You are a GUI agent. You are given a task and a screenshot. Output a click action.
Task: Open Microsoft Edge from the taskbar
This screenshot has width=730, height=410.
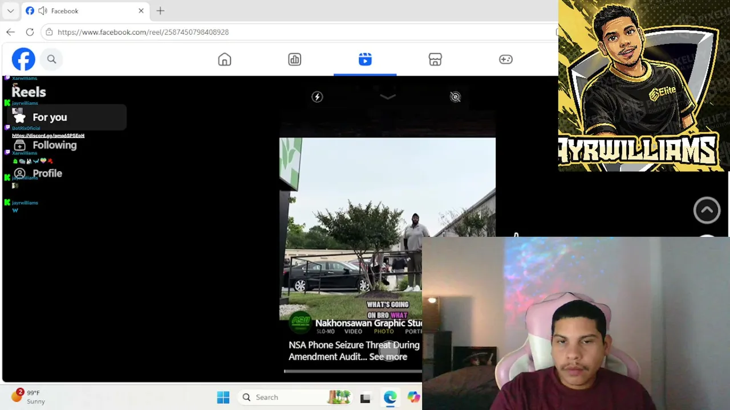pyautogui.click(x=390, y=397)
